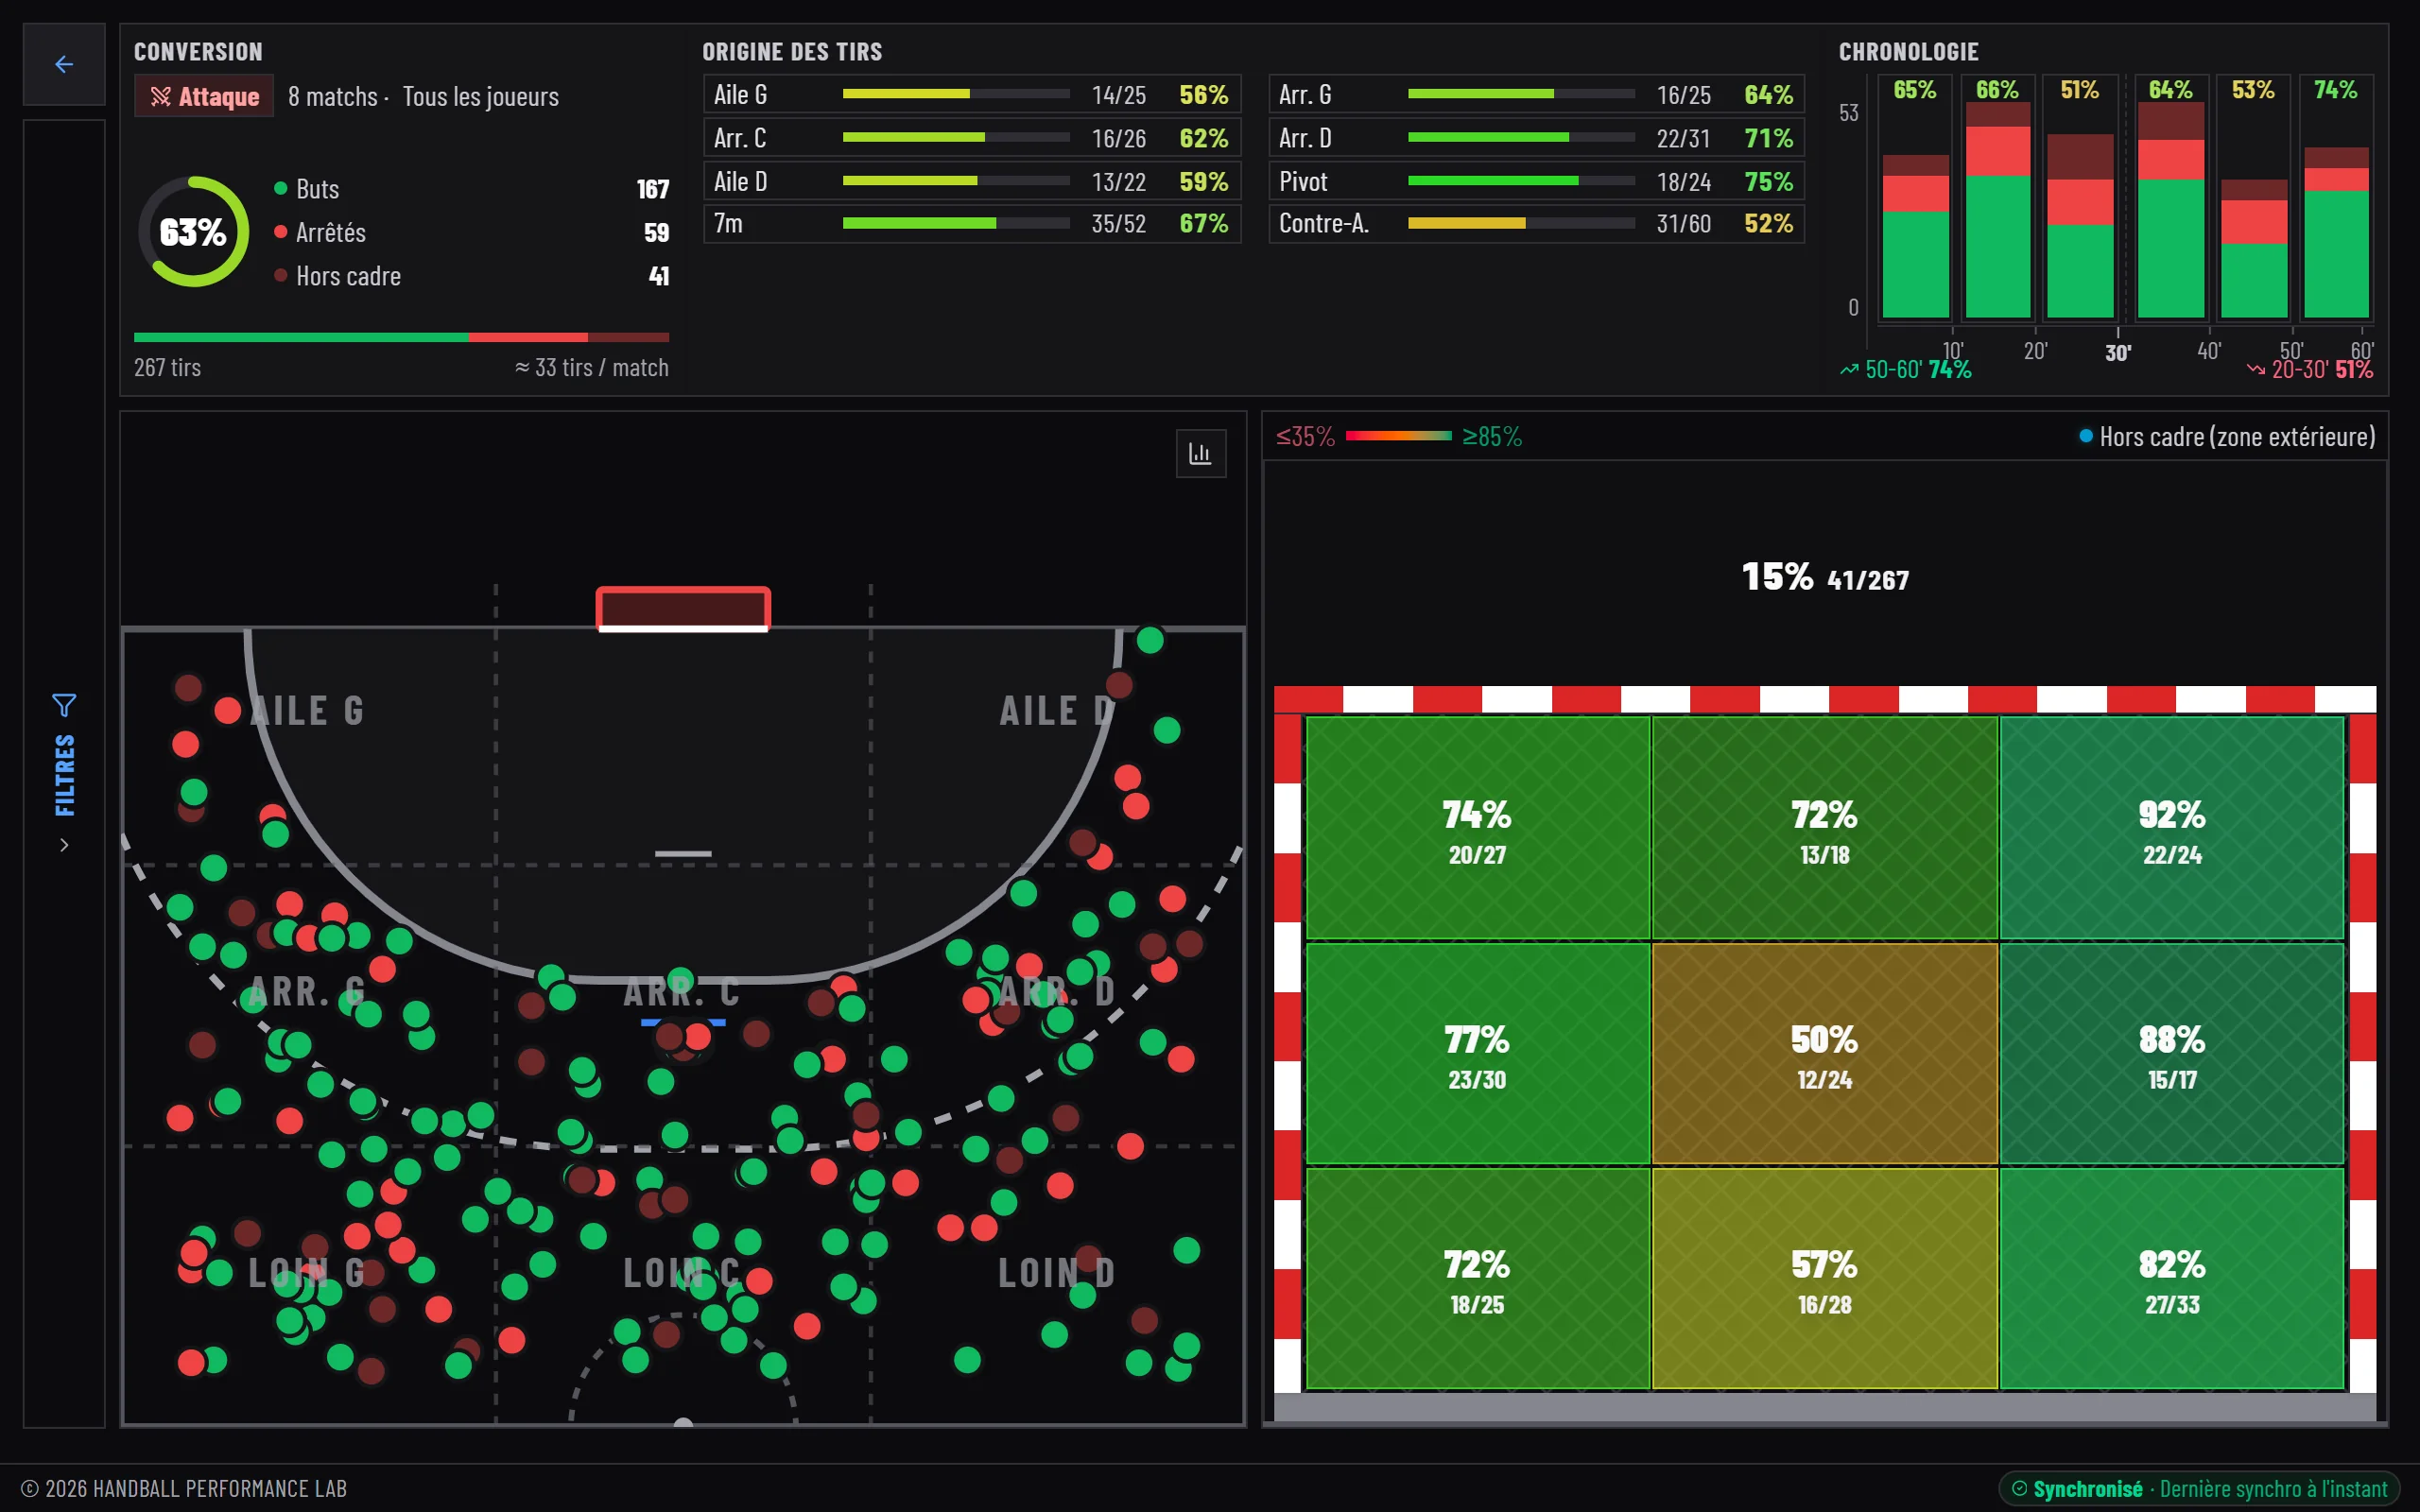Viewport: 2420px width, 1512px height.
Task: Click the goal on the court map
Action: tap(683, 609)
